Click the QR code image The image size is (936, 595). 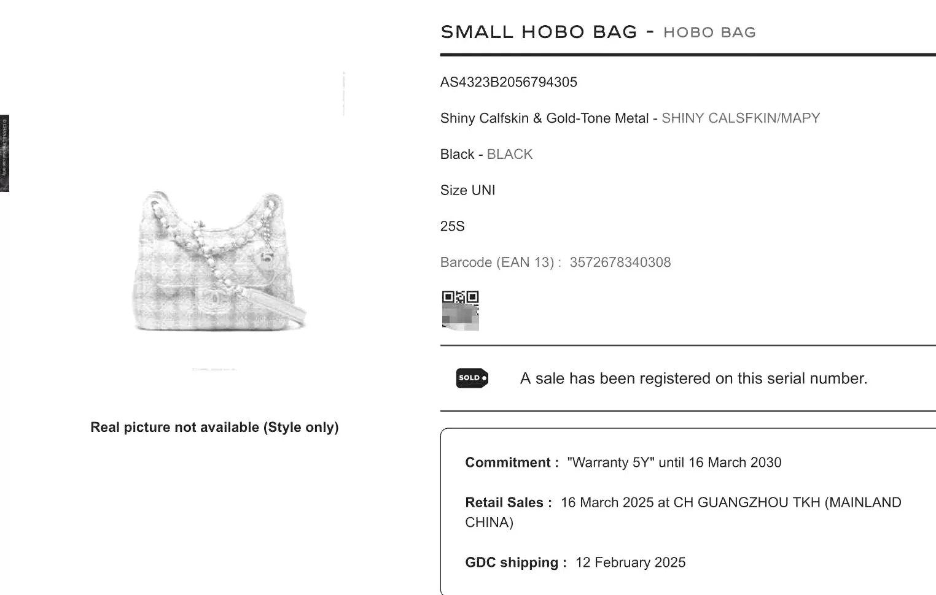(460, 310)
